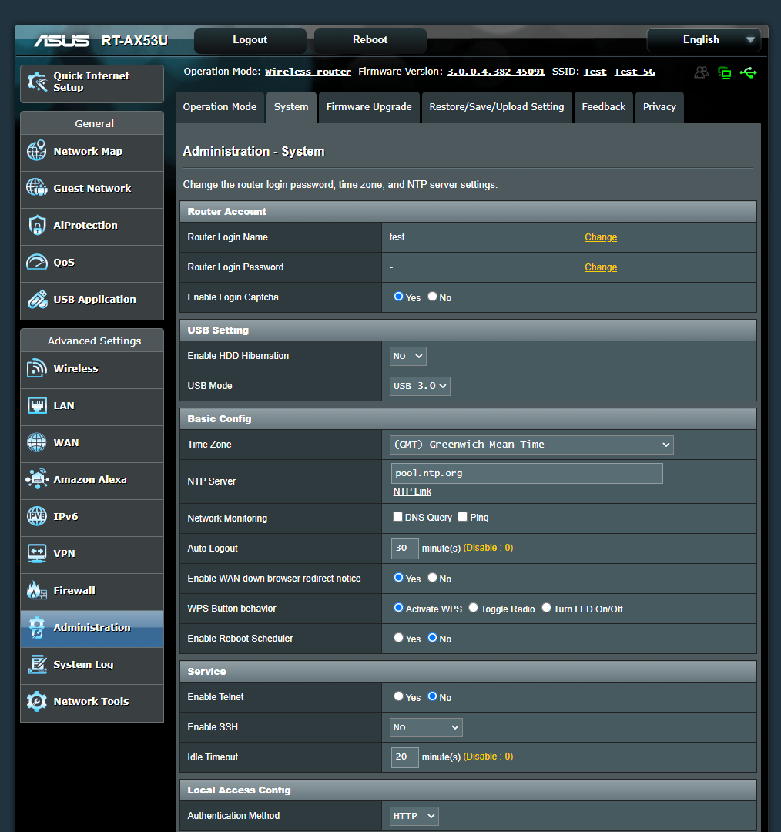Set Enable Login Captcha to No
781x832 pixels.
(x=432, y=296)
